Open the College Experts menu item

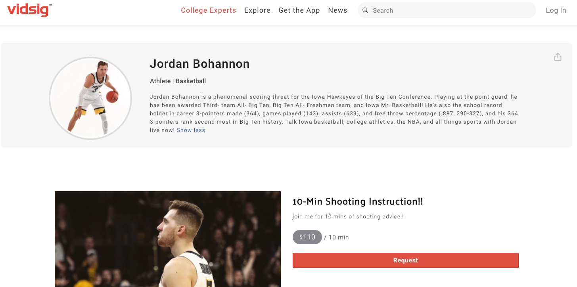(208, 11)
